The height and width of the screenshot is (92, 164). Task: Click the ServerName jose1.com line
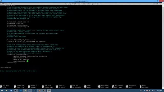click(15, 24)
